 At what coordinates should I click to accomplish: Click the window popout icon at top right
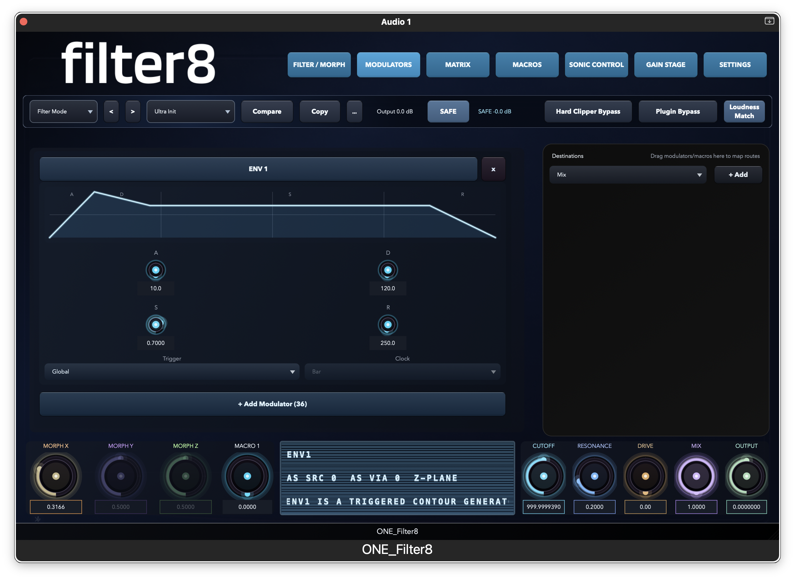tap(769, 21)
